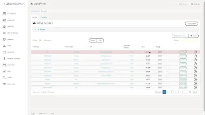Expand the Filters panel
This screenshot has height=115, width=205.
coord(40,29)
